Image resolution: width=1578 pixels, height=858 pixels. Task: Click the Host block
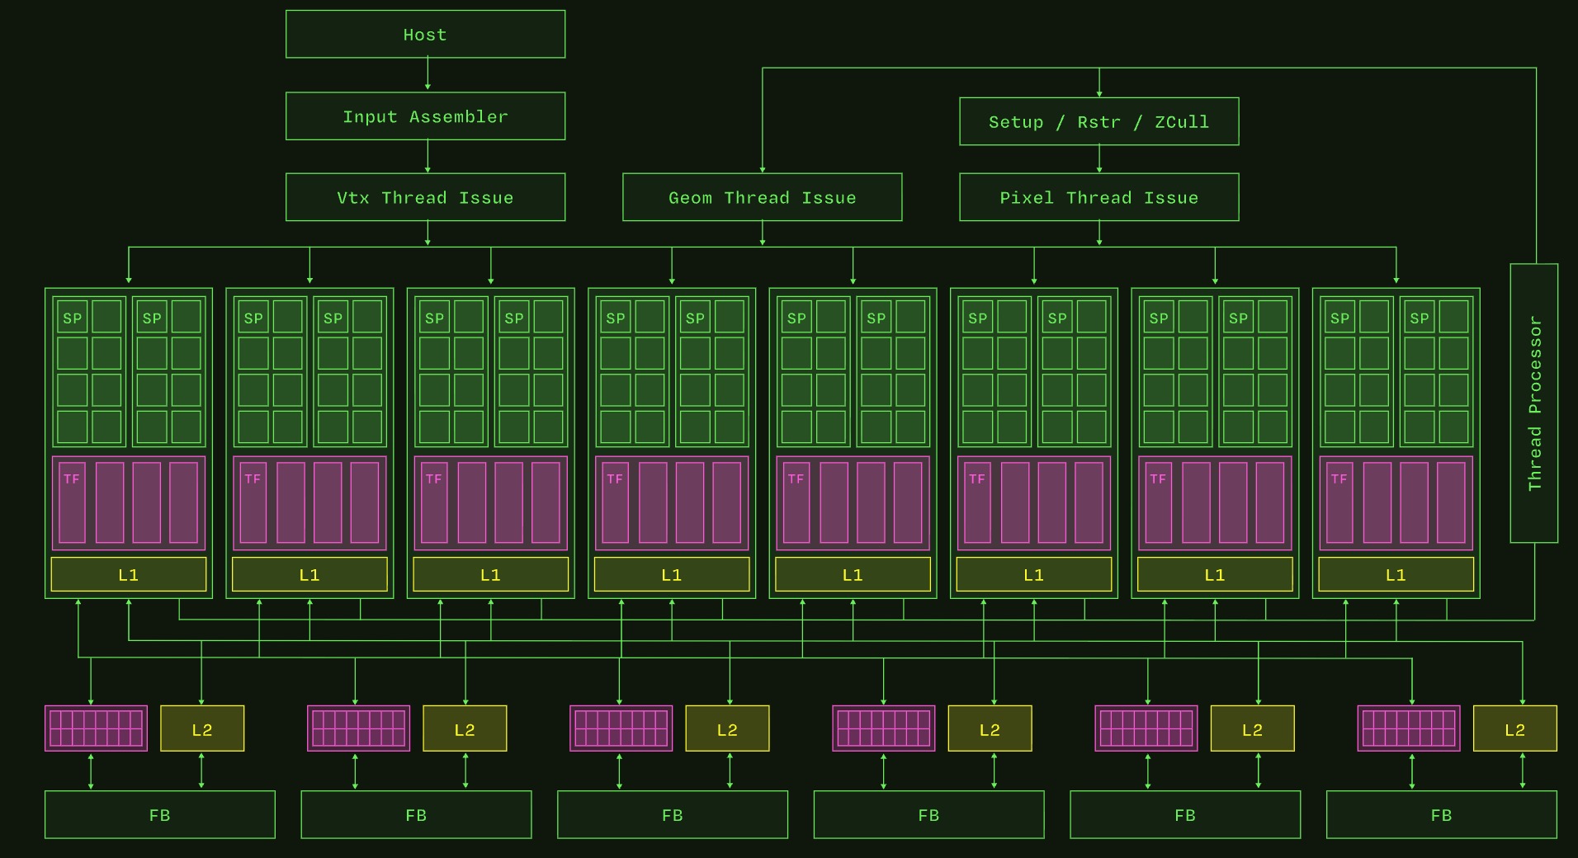[x=425, y=35]
